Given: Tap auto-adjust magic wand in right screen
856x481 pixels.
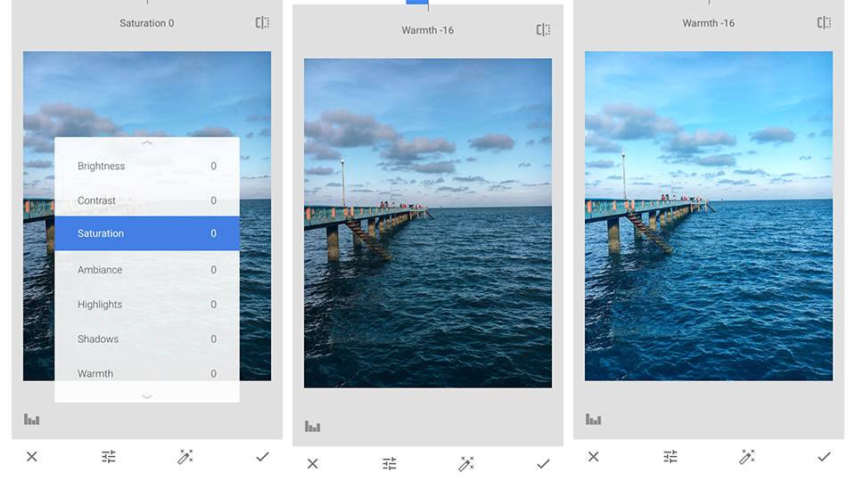Looking at the screenshot, I should pos(747,456).
